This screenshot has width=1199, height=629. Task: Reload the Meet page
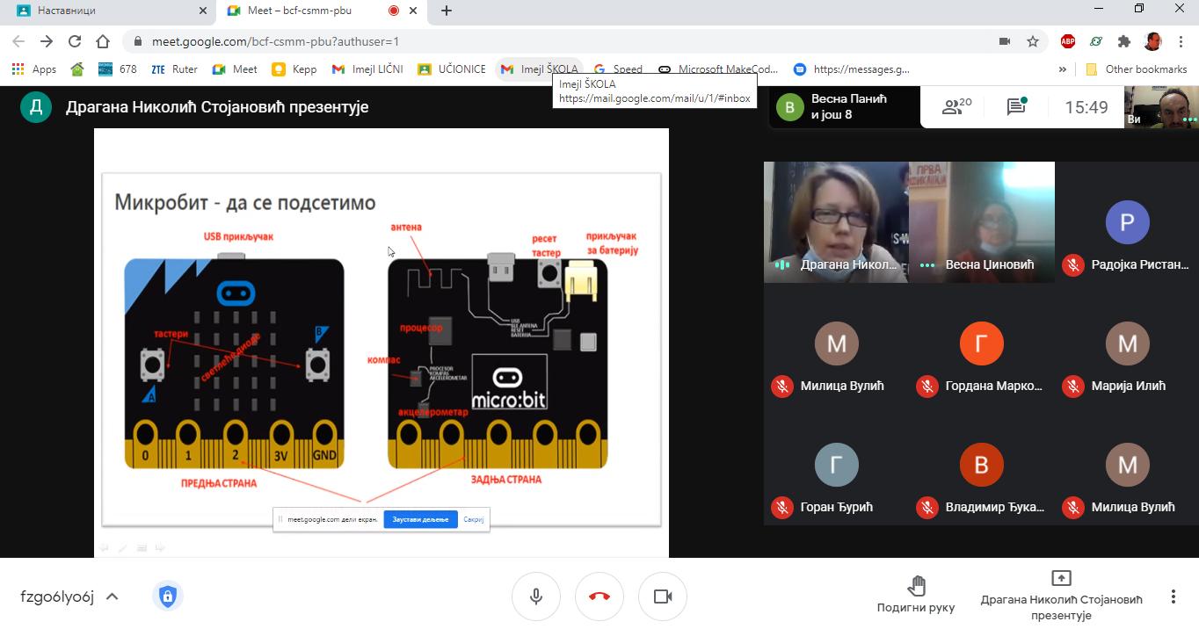coord(75,41)
